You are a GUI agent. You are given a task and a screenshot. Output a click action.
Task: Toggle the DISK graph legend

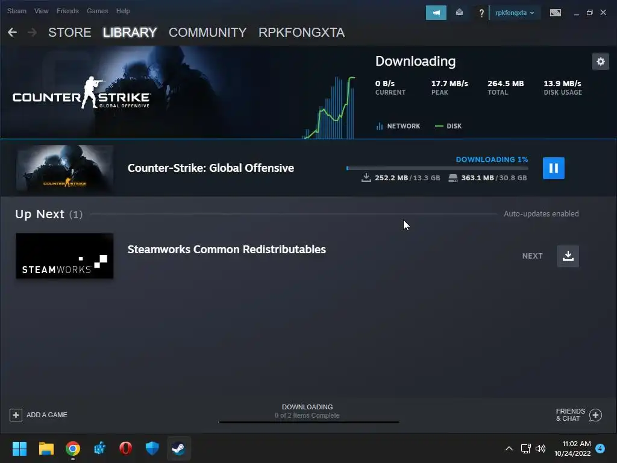point(448,126)
